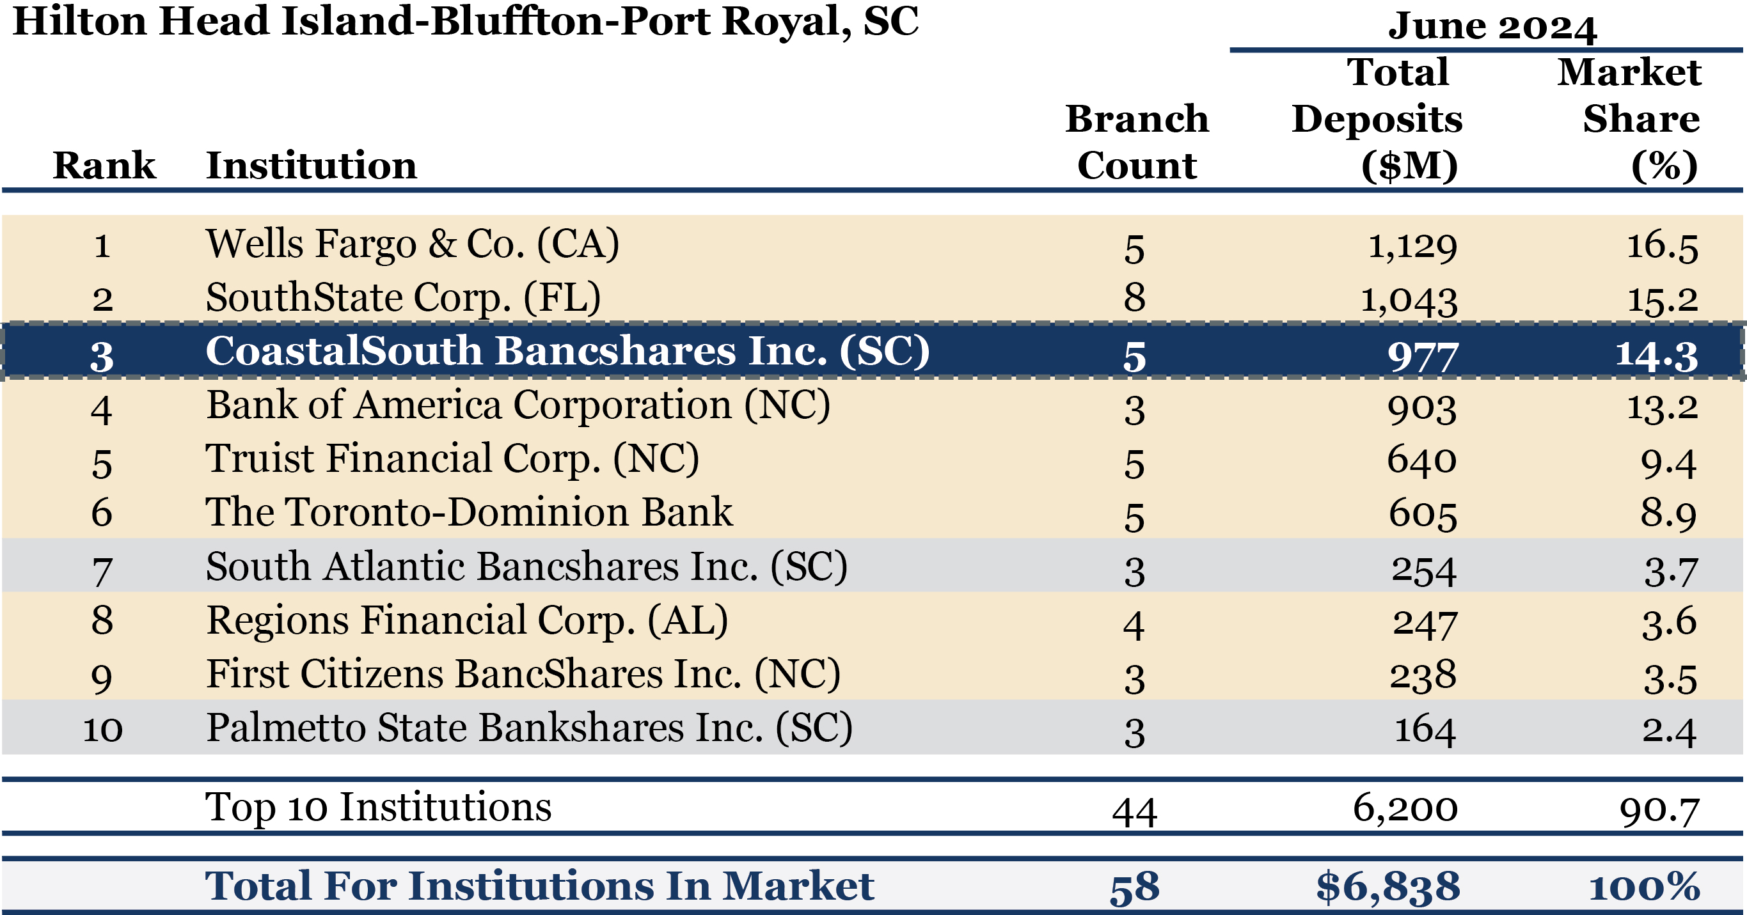Select Total For Institutions In Market label
The image size is (1747, 915).
[539, 886]
